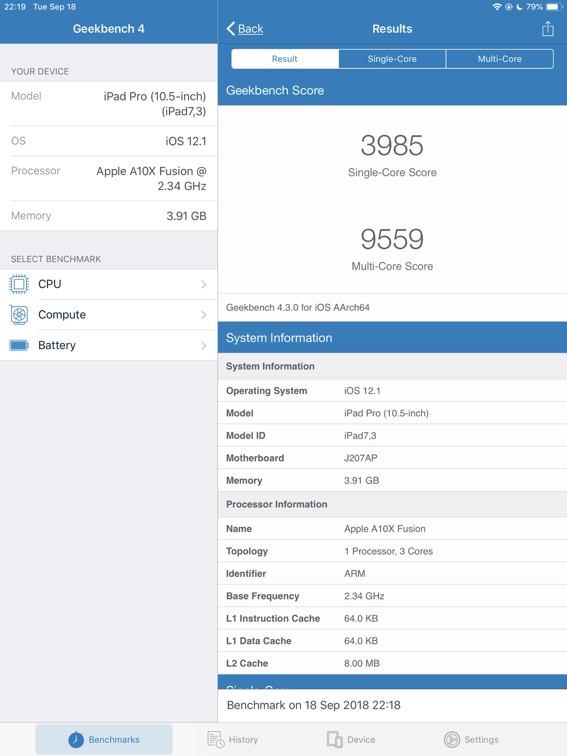Tap the Benchmark on 18 Sep 2018 text

(313, 705)
